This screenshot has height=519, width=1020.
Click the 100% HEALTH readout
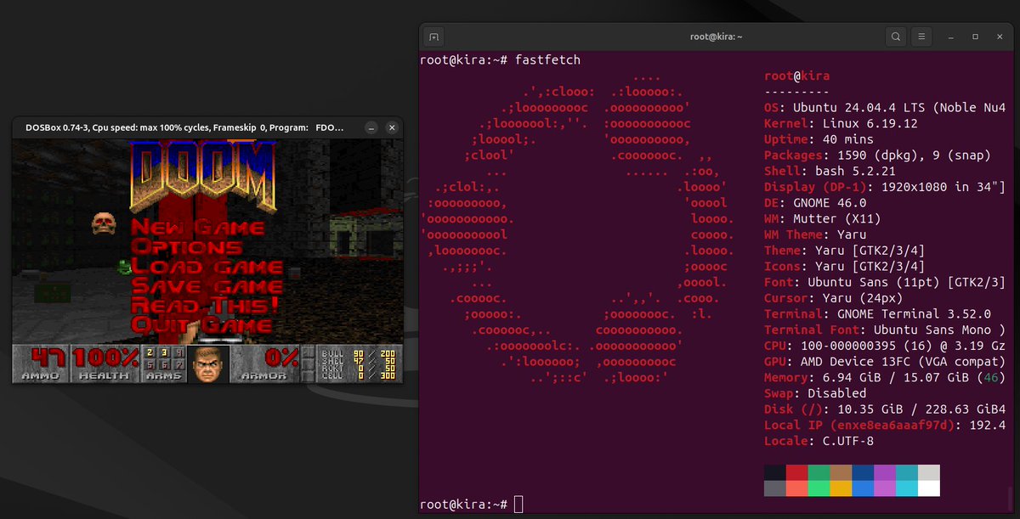105,358
